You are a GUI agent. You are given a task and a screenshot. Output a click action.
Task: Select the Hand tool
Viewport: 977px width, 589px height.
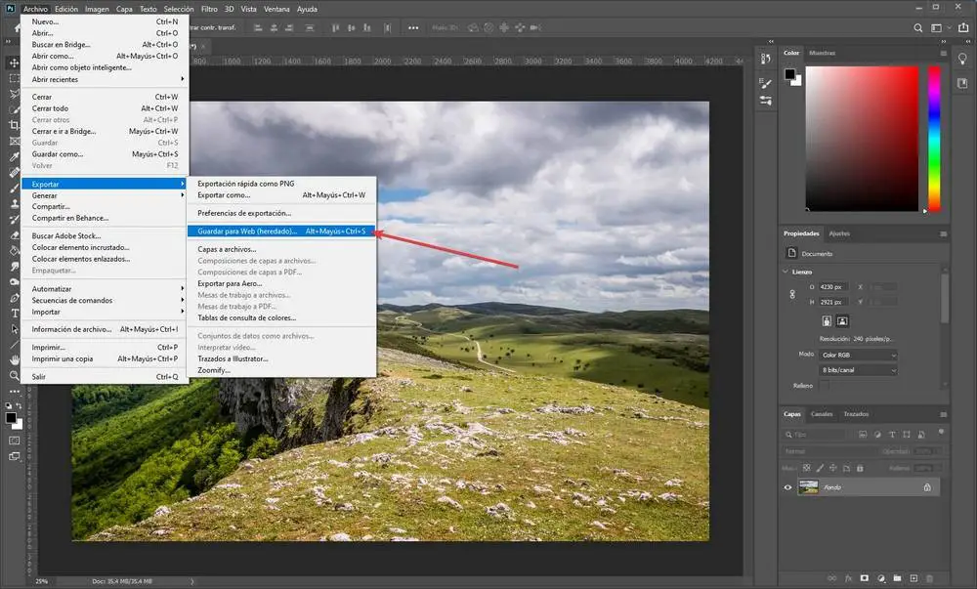[14, 359]
